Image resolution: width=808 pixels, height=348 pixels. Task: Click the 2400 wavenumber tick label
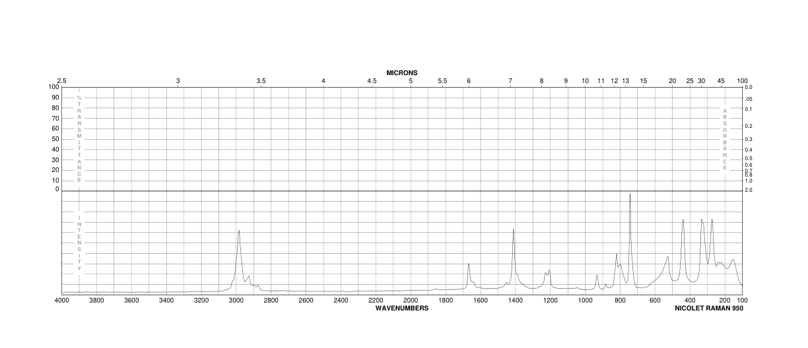341,301
